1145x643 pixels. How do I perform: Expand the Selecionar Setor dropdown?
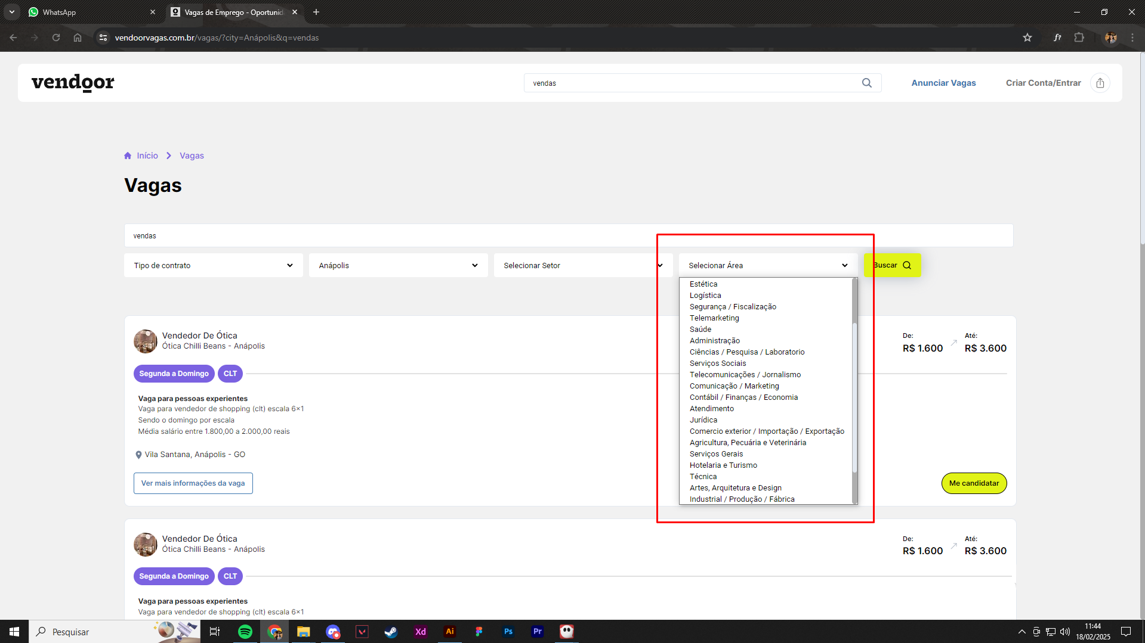pyautogui.click(x=582, y=266)
